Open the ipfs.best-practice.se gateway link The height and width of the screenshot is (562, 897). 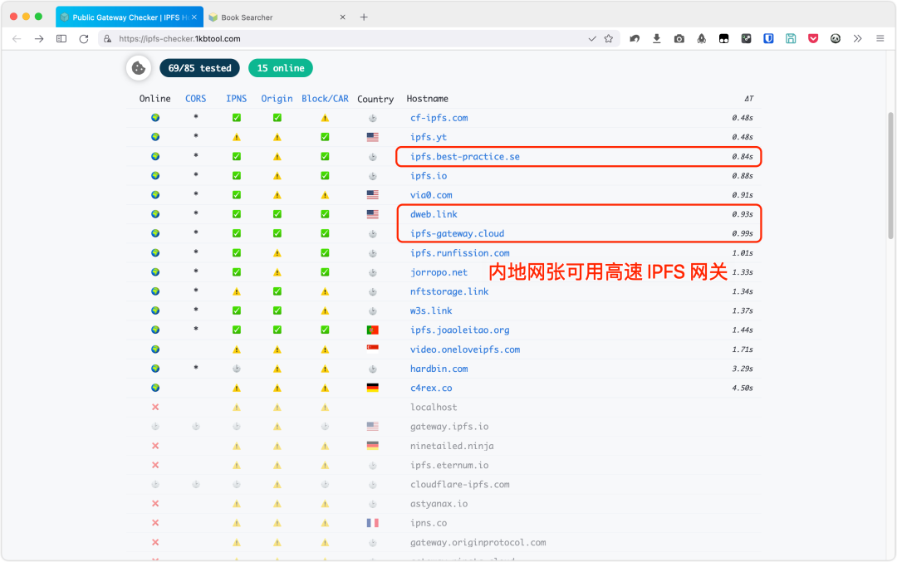(464, 156)
